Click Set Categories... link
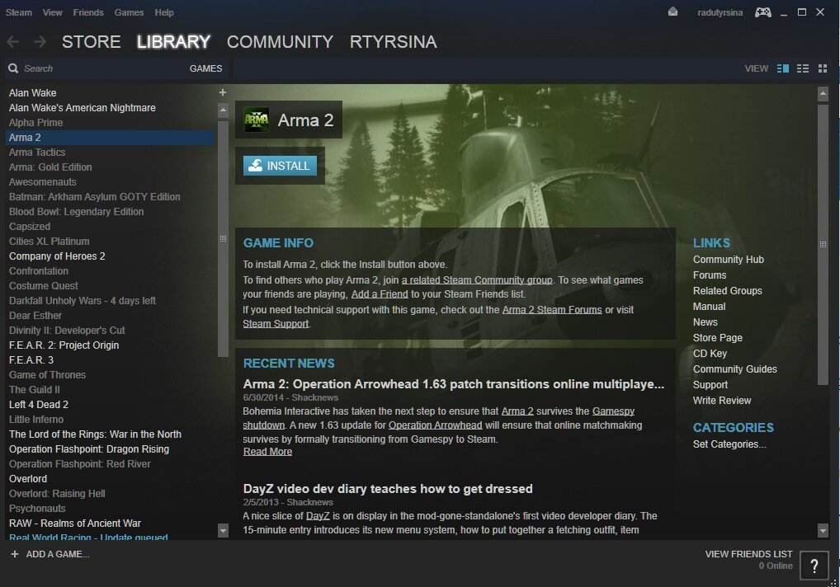Viewport: 840px width, 587px height. pyautogui.click(x=729, y=444)
